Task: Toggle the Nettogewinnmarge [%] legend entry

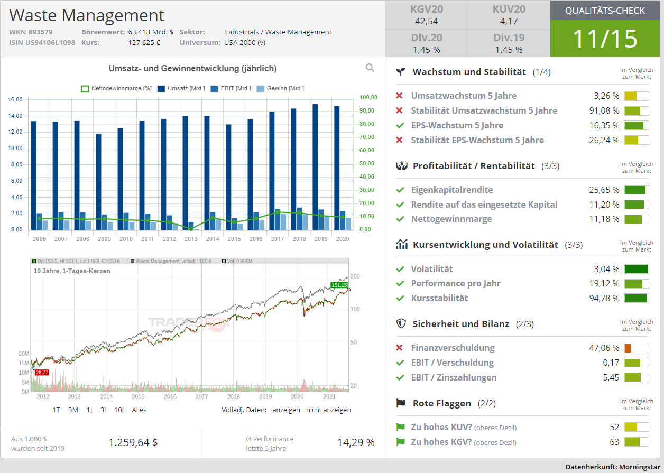Action: pyautogui.click(x=116, y=89)
